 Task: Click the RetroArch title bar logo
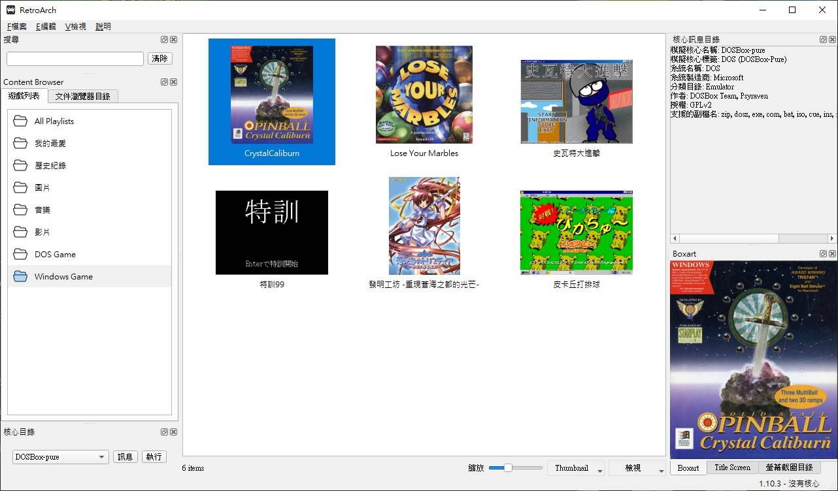[x=11, y=10]
